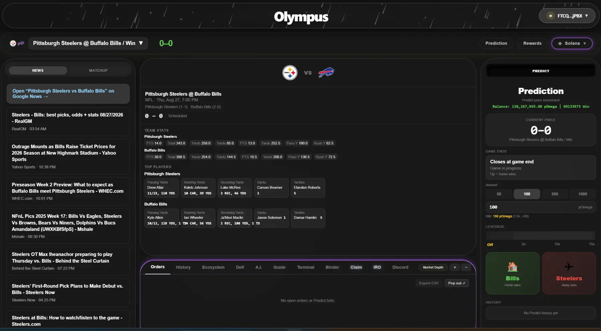Click Lake McRee receiving yards card
Image resolution: width=601 pixels, height=331 pixels.
pos(235,188)
